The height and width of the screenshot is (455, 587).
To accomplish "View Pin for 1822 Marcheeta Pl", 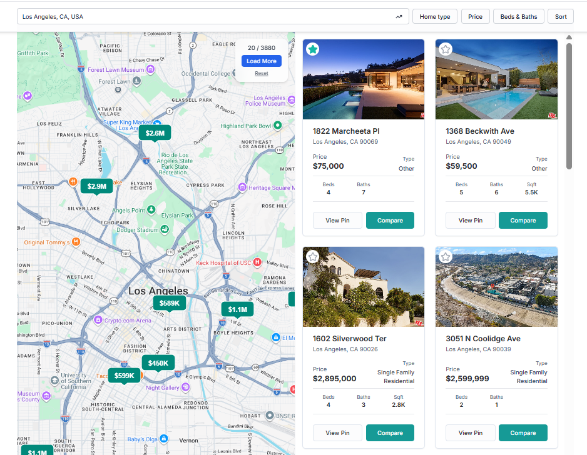I will (x=337, y=220).
